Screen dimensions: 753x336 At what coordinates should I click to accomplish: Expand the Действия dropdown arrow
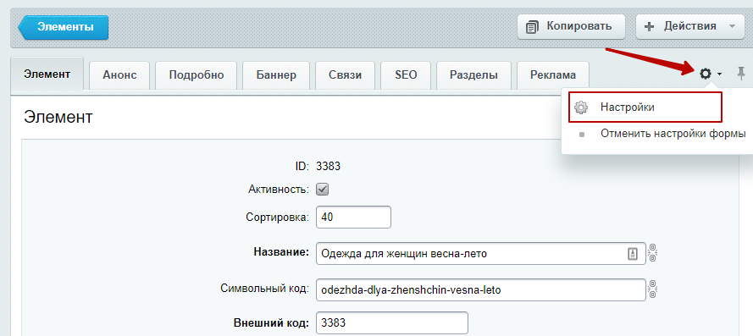pos(733,26)
